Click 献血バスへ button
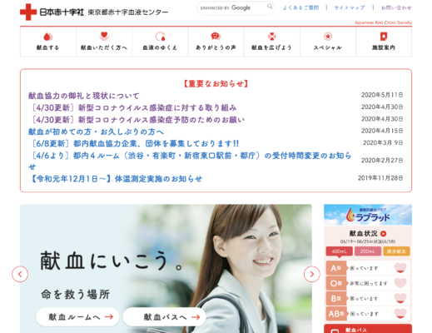 (x=165, y=316)
